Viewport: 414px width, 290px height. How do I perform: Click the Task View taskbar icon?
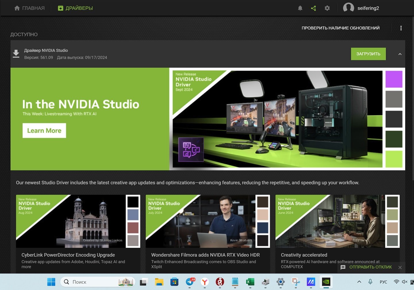(x=144, y=282)
